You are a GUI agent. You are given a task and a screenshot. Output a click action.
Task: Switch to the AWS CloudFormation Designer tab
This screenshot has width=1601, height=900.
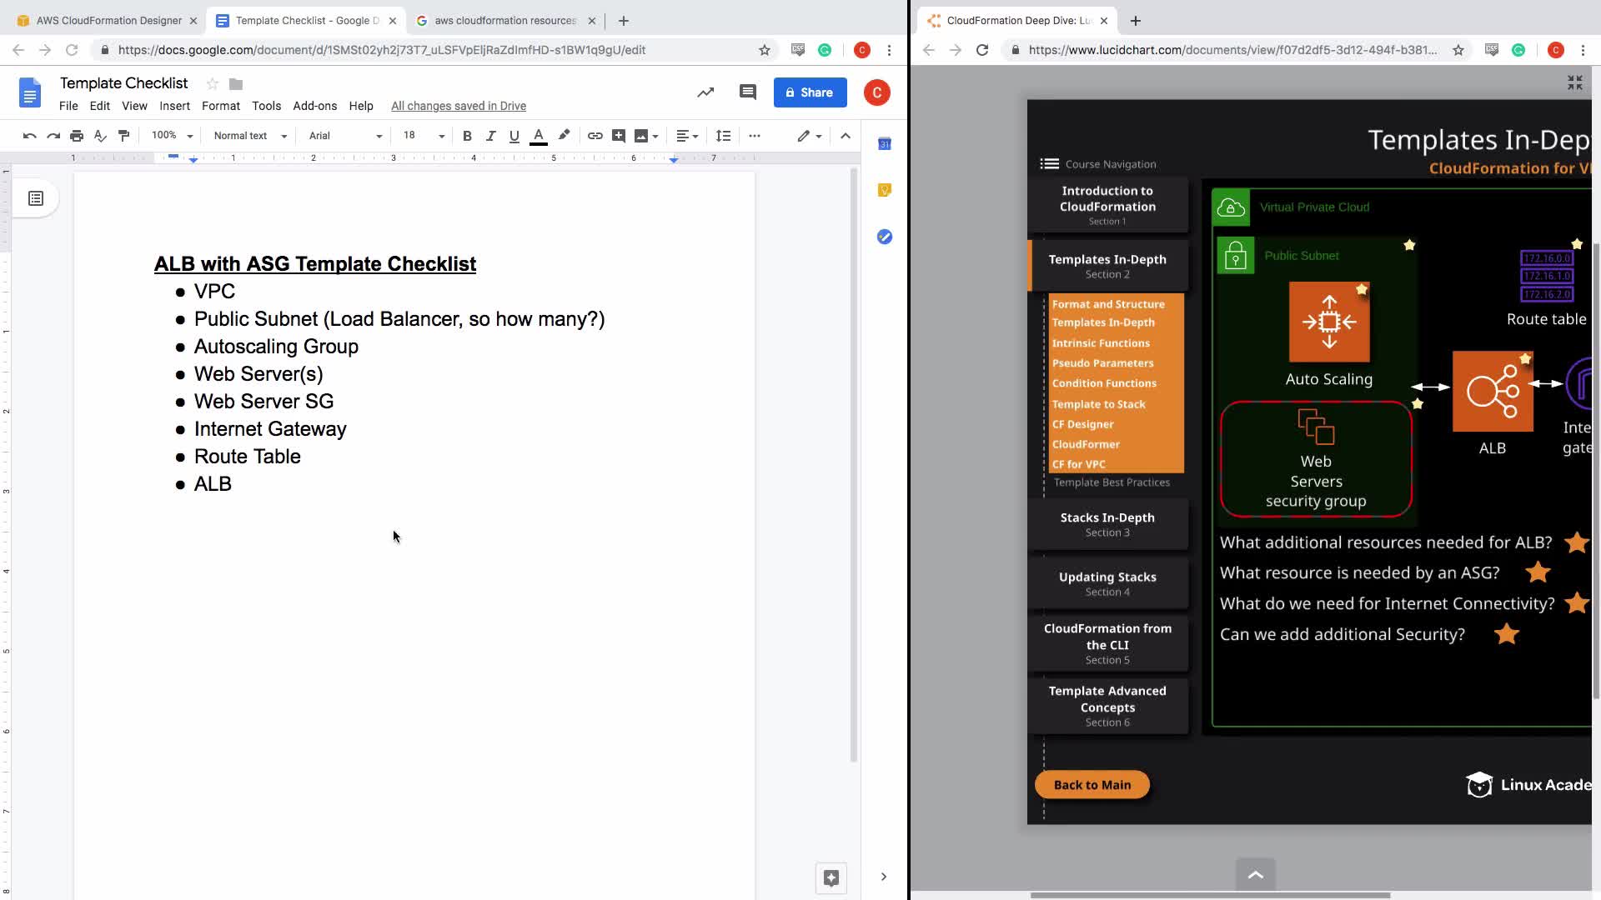tap(108, 20)
